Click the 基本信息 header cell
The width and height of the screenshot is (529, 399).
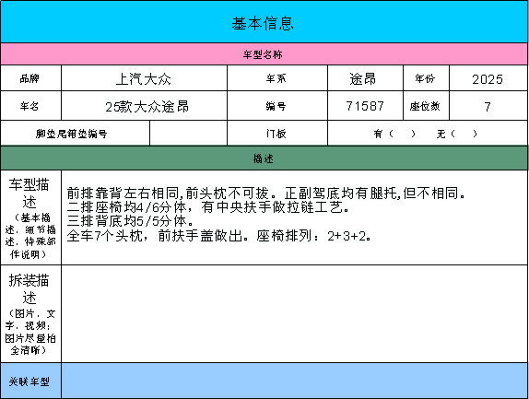pos(264,22)
